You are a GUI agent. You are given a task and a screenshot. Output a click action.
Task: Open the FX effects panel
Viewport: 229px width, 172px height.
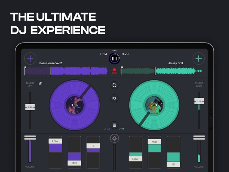coord(114,98)
